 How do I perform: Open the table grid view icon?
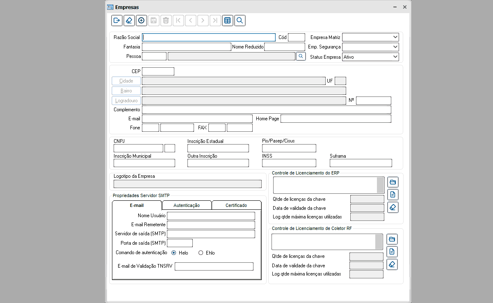coord(228,21)
